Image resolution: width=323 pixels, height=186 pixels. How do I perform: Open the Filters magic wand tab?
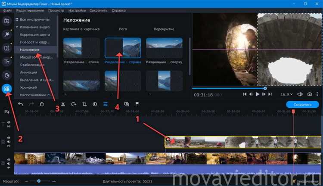[x=7, y=34]
